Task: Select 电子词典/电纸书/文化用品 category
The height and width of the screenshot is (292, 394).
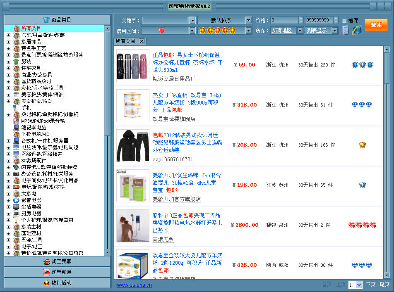Action: coord(50,180)
